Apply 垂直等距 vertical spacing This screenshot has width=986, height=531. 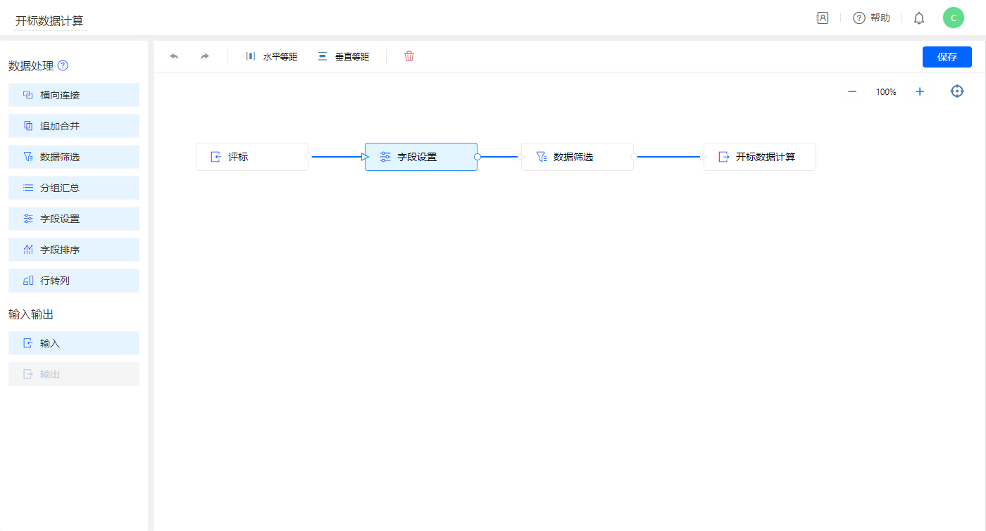[x=343, y=56]
